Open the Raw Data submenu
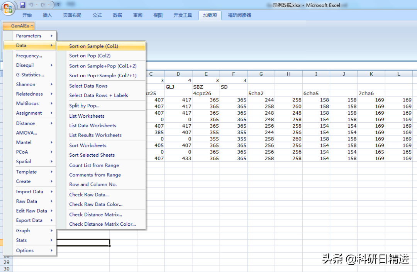417x272 pixels. coord(30,201)
